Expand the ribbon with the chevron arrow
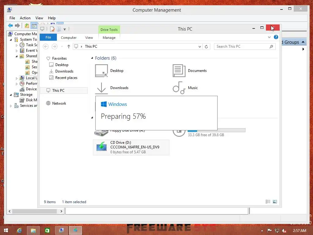This screenshot has width=313, height=235. [269, 37]
